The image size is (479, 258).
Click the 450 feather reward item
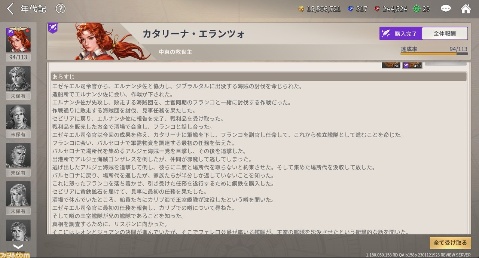tap(412, 65)
